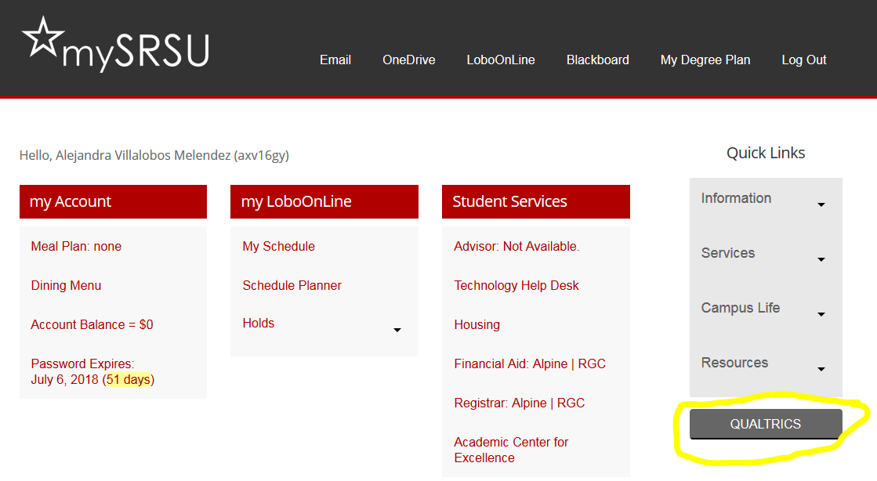Image resolution: width=877 pixels, height=481 pixels.
Task: Open the Technology Help Desk link
Action: click(516, 285)
